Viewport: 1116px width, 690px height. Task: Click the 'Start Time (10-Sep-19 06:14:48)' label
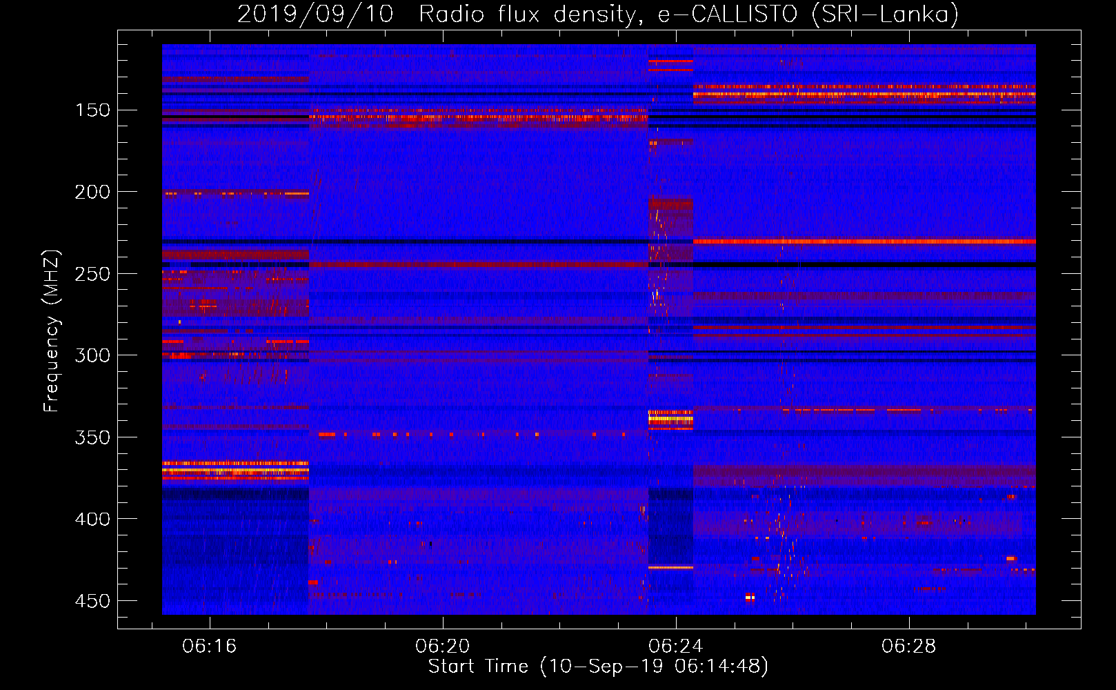(x=598, y=667)
